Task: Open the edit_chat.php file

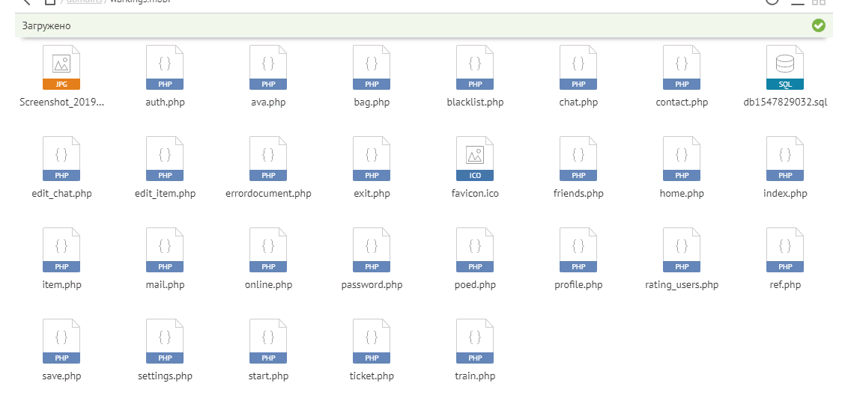Action: 61,159
